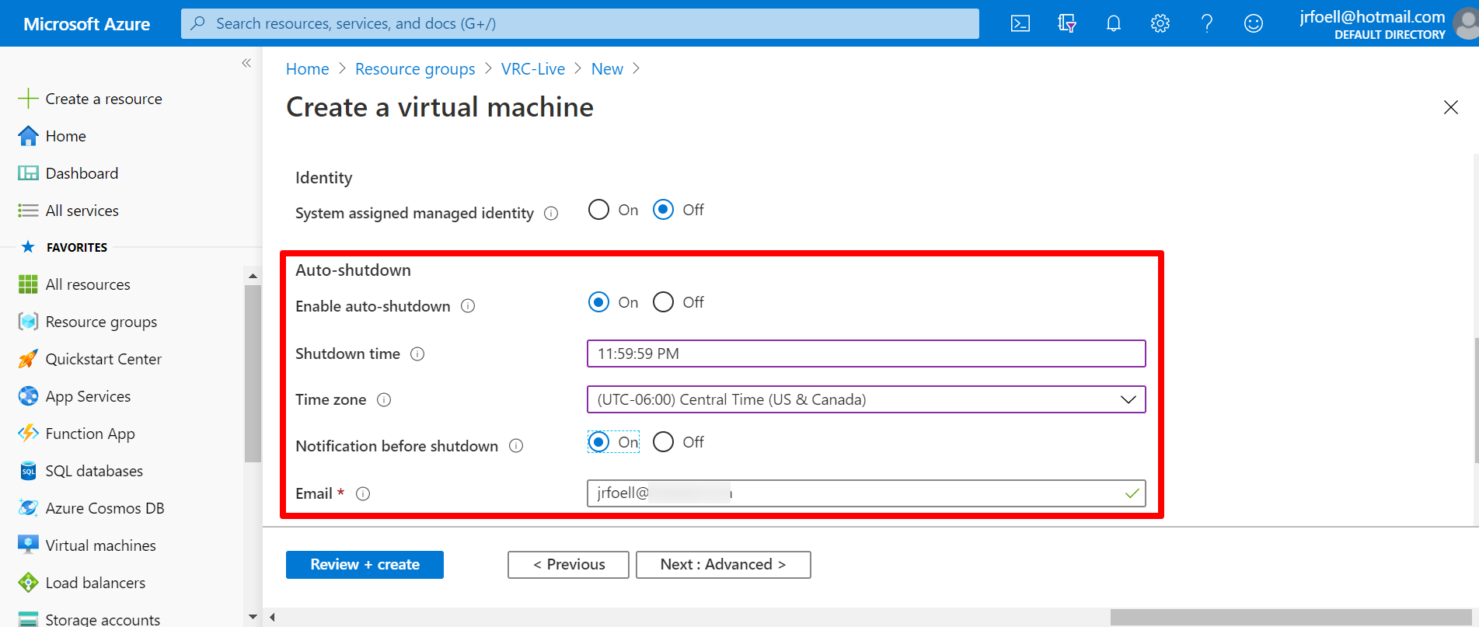
Task: Click info icon next to Enable auto-shutdown
Action: (468, 306)
